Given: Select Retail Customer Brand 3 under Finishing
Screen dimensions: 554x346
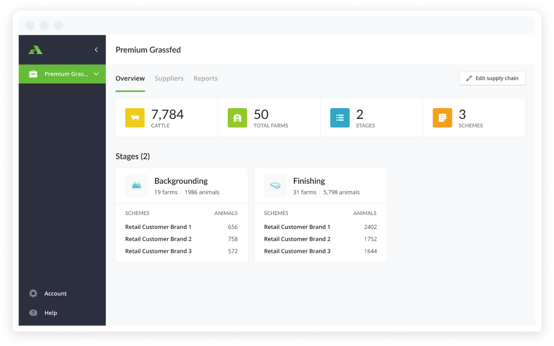Looking at the screenshot, I should pyautogui.click(x=297, y=251).
